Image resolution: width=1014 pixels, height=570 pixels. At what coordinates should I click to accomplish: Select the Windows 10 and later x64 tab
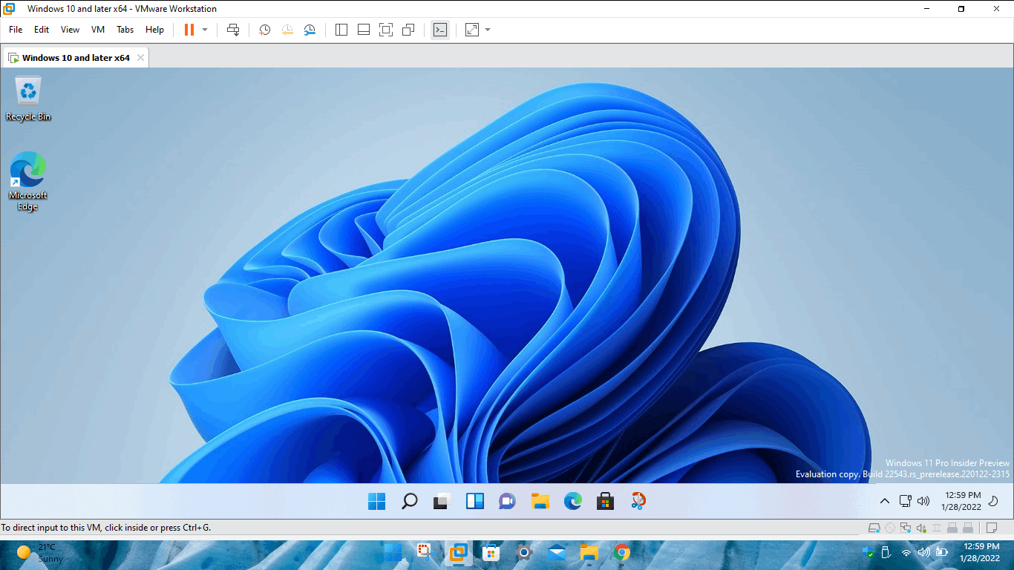76,58
